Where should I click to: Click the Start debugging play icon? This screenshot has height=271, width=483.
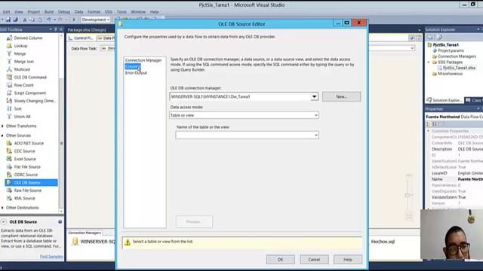click(x=74, y=20)
